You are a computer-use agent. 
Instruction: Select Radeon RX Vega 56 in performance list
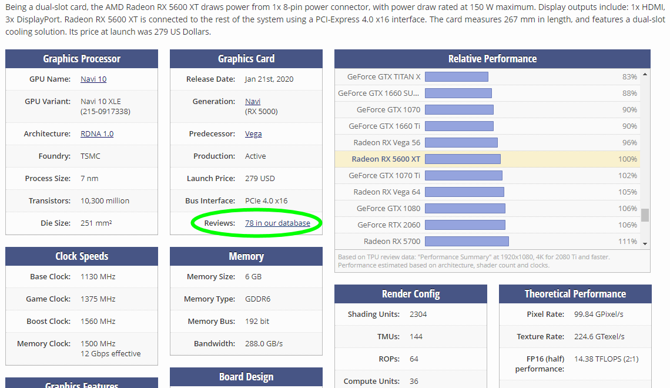point(387,143)
